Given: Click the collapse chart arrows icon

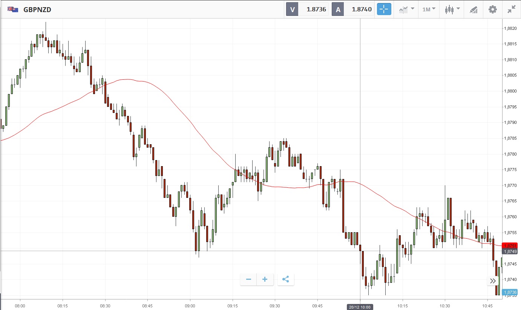Looking at the screenshot, I should pos(511,9).
